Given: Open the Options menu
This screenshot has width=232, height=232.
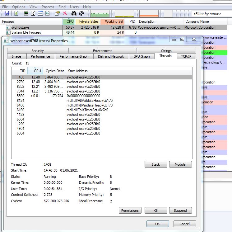Looking at the screenshot, I should (19, 7).
